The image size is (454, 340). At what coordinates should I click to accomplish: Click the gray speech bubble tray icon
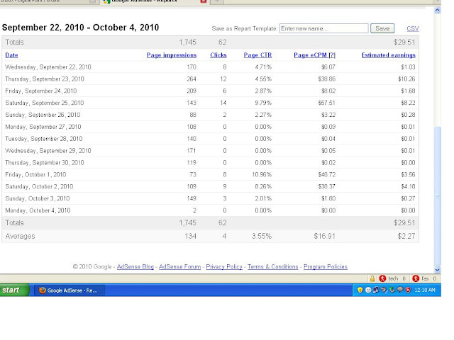pyautogui.click(x=400, y=290)
